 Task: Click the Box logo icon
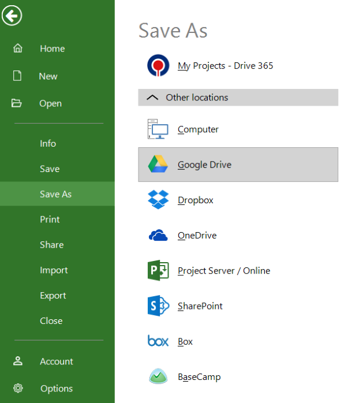(x=158, y=341)
